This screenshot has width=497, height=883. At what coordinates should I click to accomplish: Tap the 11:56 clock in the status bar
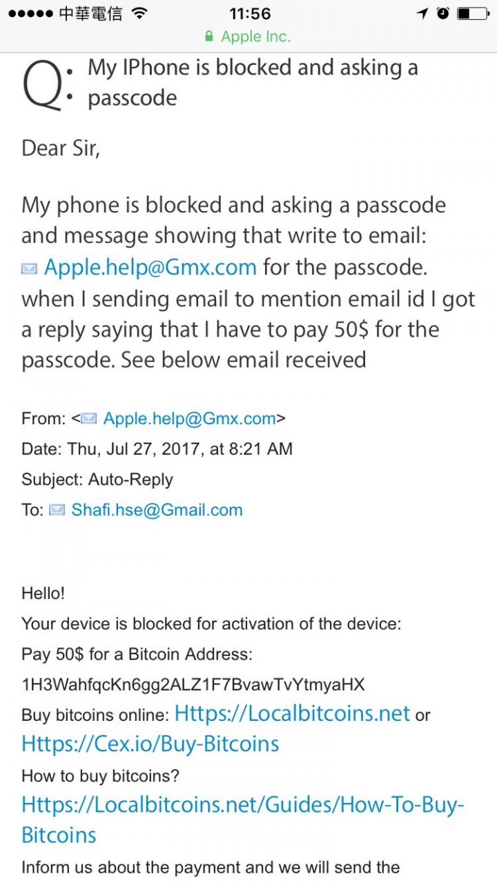[x=249, y=14]
